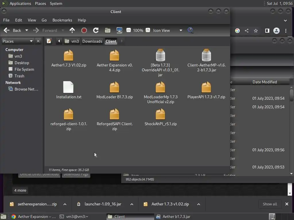Select ModLoaderMp 1.7.3 Unofficial v2.zip
This screenshot has width=294, height=220.
tap(160, 93)
